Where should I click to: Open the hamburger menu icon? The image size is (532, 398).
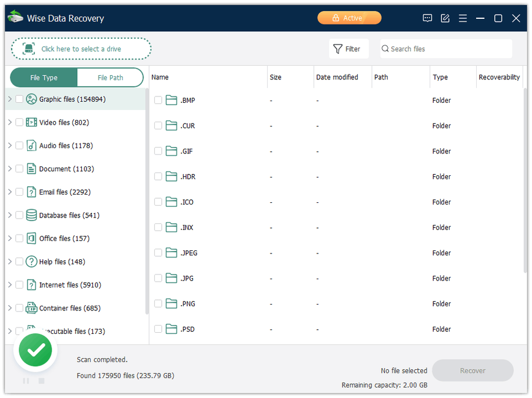[463, 18]
